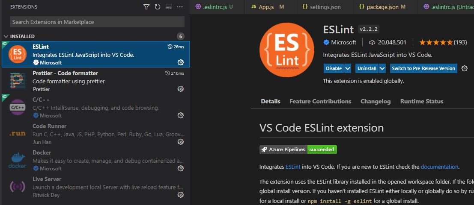The height and width of the screenshot is (205, 474).
Task: Open manage gear for C/C++ extension
Action: point(180,115)
